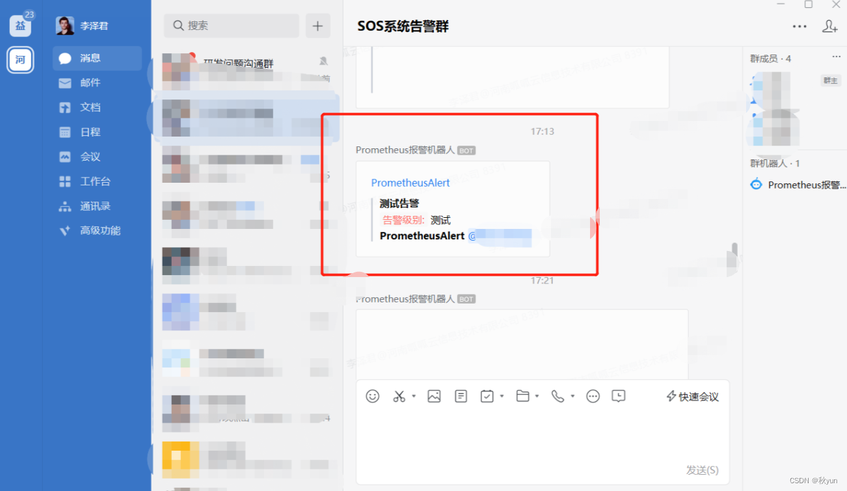Open the ellipsis beside 群成员 · 4
Screen dimensions: 847x491
[837, 57]
